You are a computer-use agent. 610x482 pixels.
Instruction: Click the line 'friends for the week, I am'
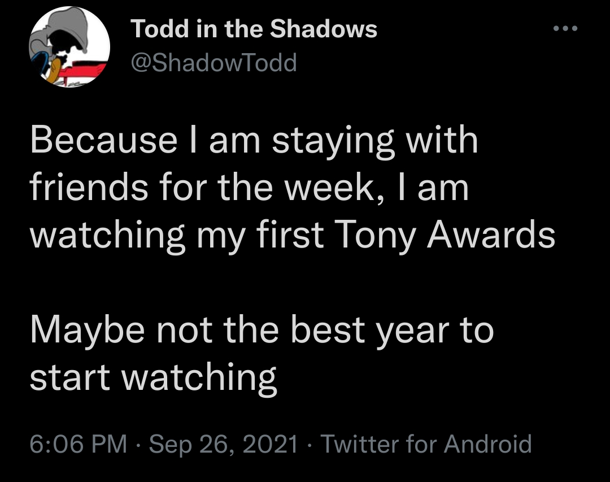(250, 188)
